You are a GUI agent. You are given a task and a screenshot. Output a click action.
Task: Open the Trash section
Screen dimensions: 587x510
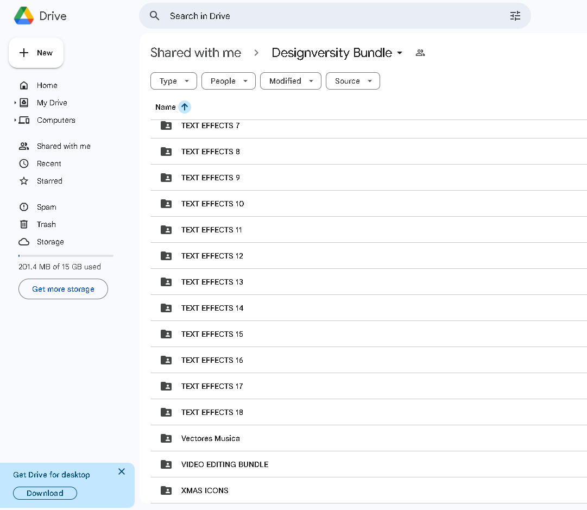coord(46,224)
